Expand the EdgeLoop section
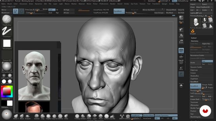The width and height of the screenshot is (216, 121). click(194, 70)
